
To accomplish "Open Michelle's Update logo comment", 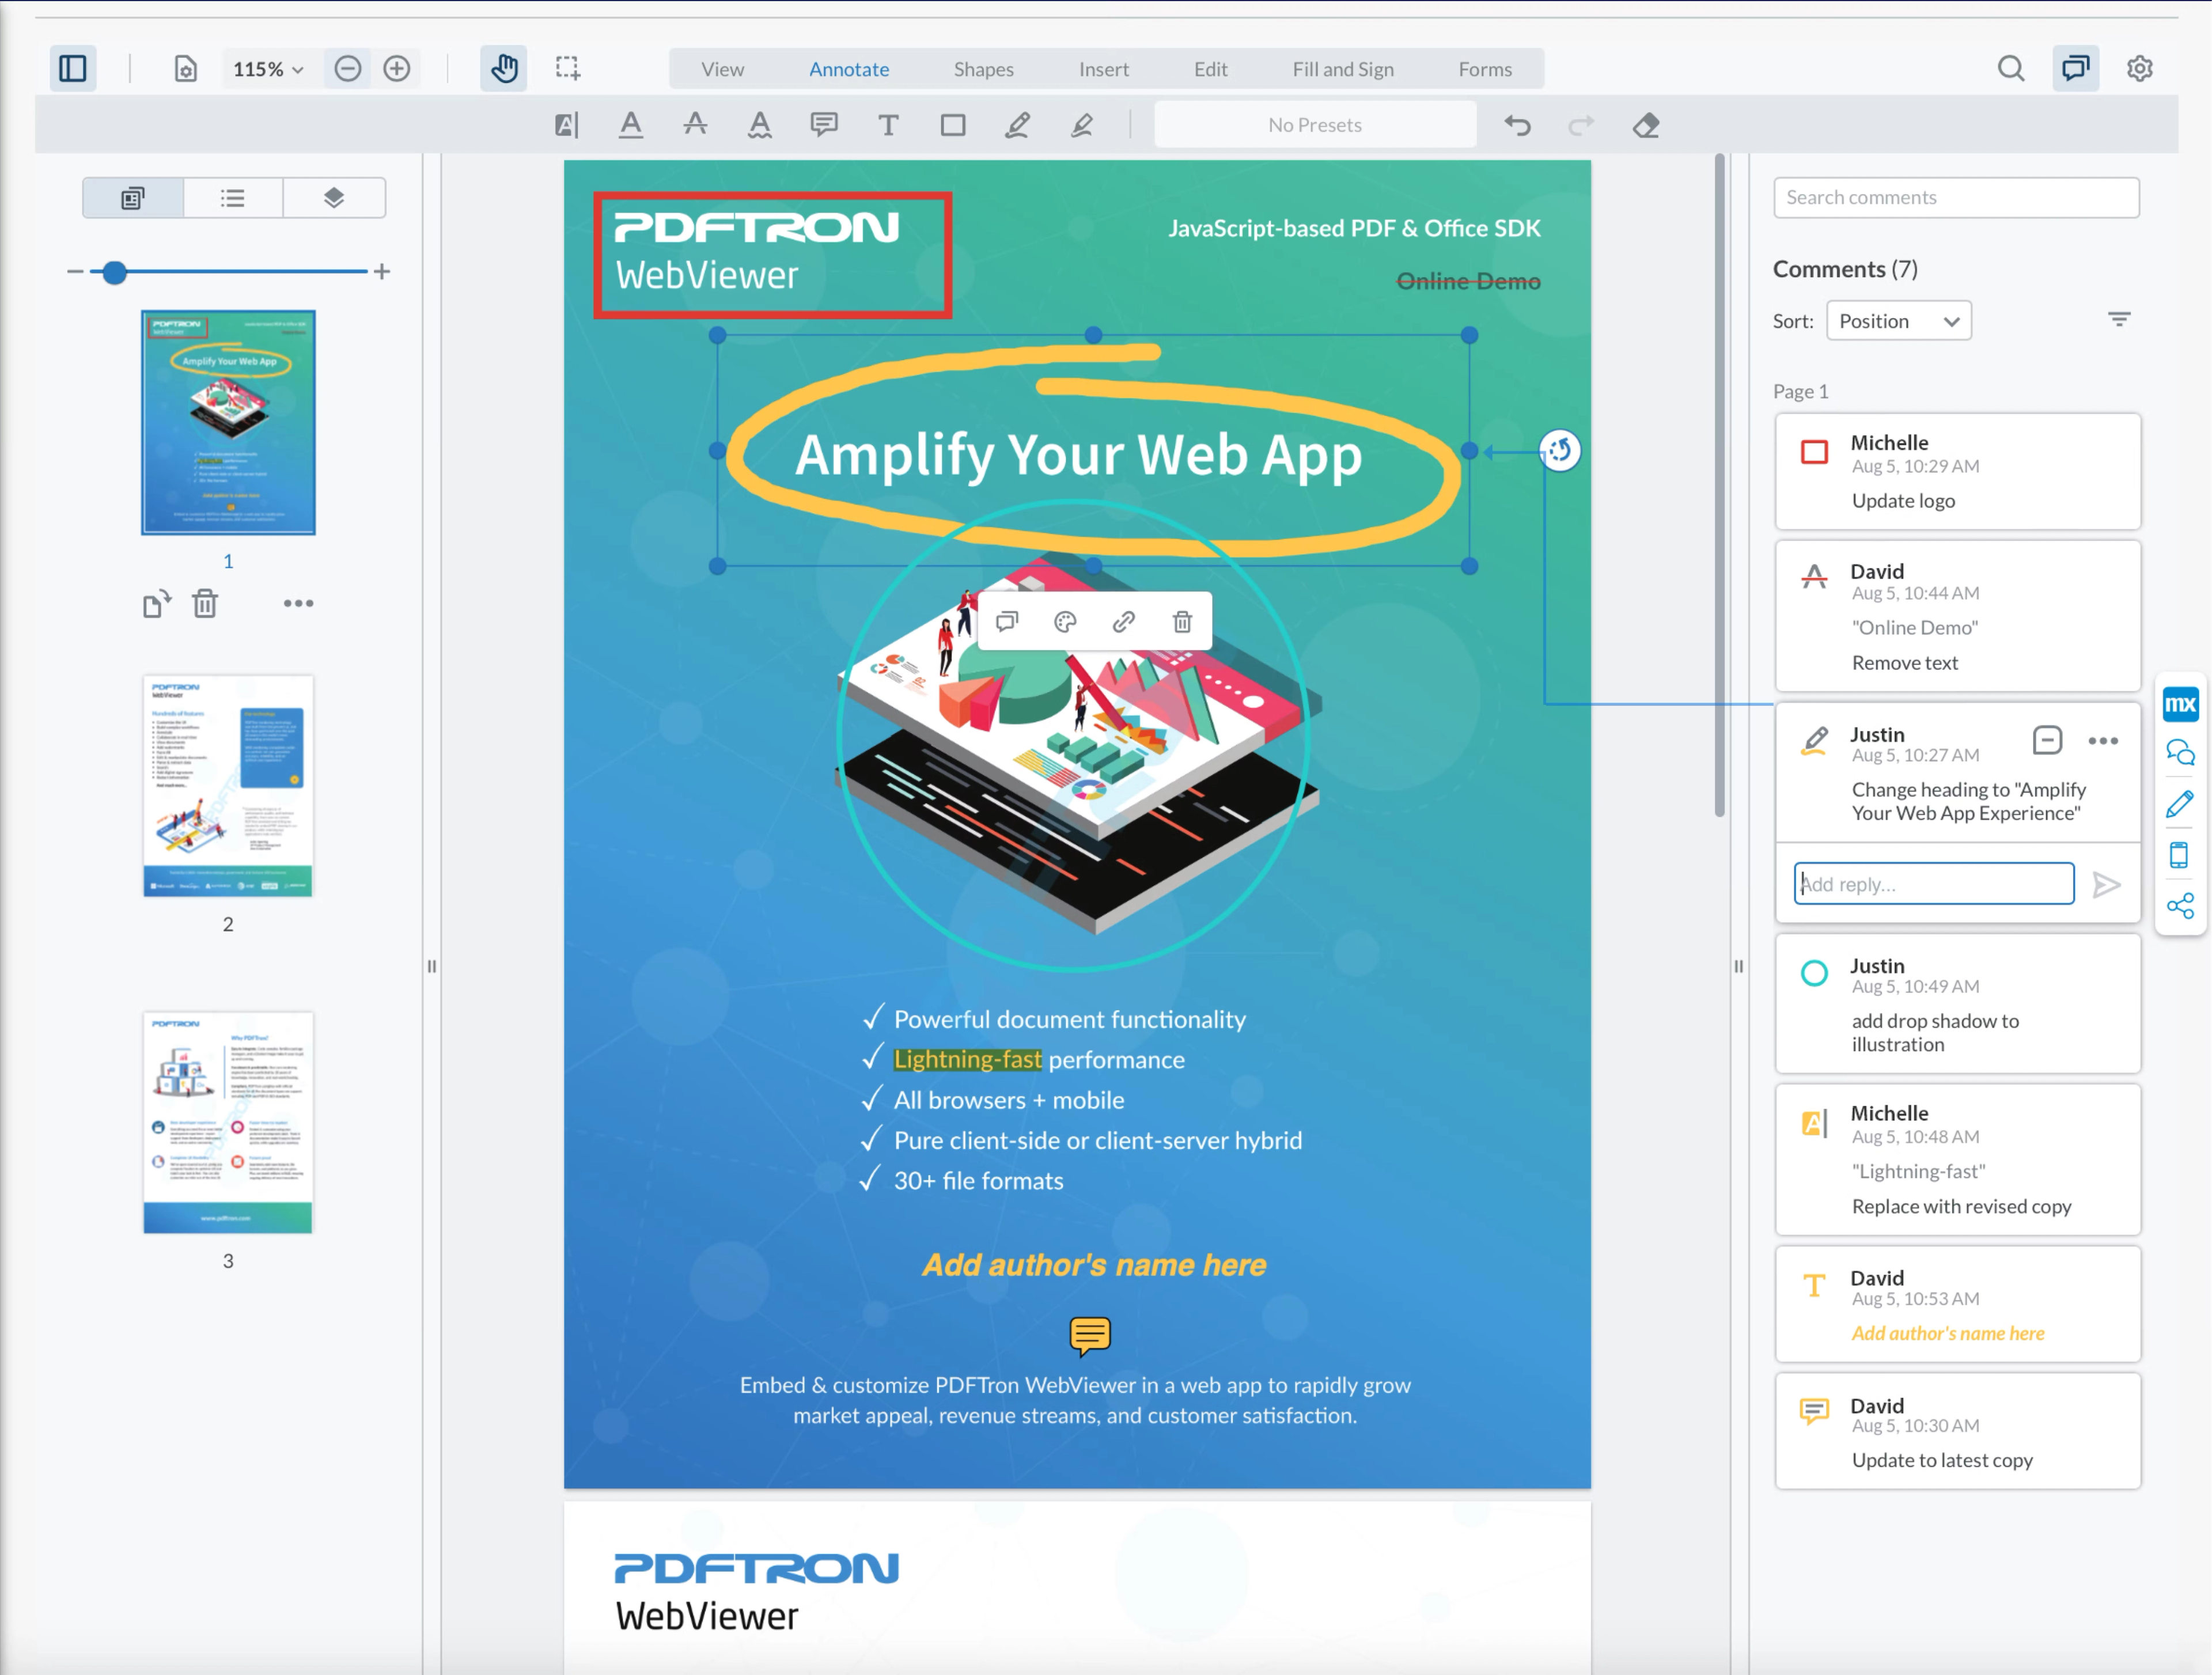I will tap(1957, 471).
